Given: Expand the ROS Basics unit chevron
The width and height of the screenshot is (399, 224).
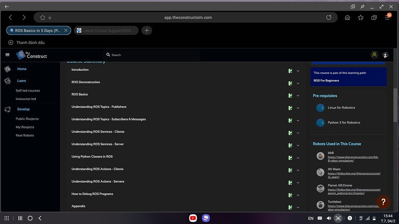Looking at the screenshot, I should [x=298, y=96].
